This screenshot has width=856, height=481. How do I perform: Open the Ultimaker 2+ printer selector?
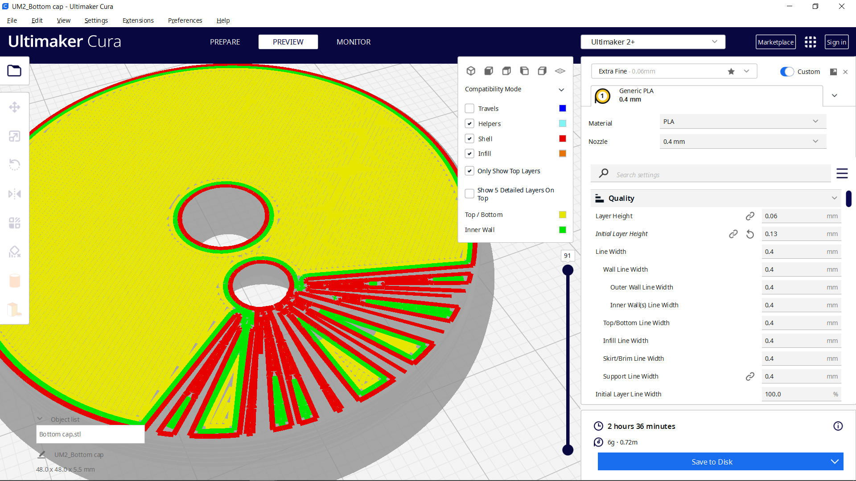click(x=652, y=41)
